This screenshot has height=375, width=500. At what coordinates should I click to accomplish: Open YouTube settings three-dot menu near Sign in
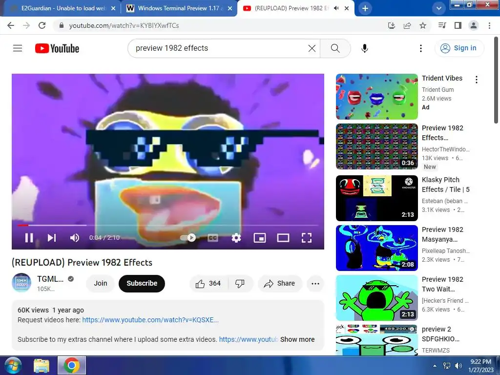coord(420,48)
